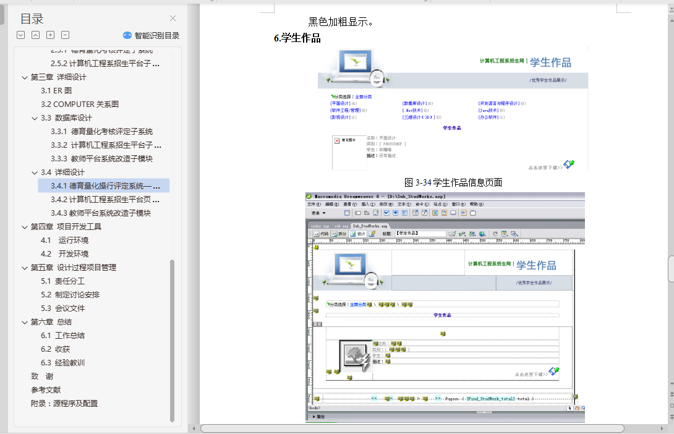
Task: Go to 6.2 收获 heading
Action: 55,349
